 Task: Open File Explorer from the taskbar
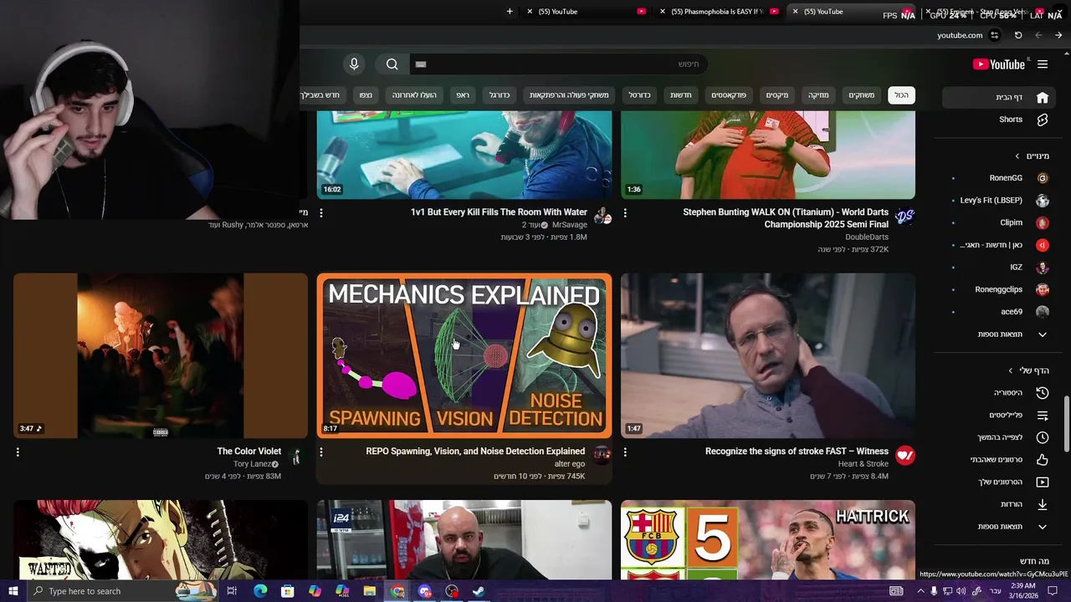369,591
